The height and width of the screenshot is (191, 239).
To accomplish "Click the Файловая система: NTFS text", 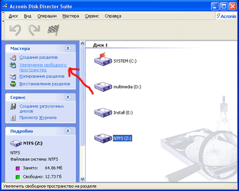I will [x=34, y=159].
